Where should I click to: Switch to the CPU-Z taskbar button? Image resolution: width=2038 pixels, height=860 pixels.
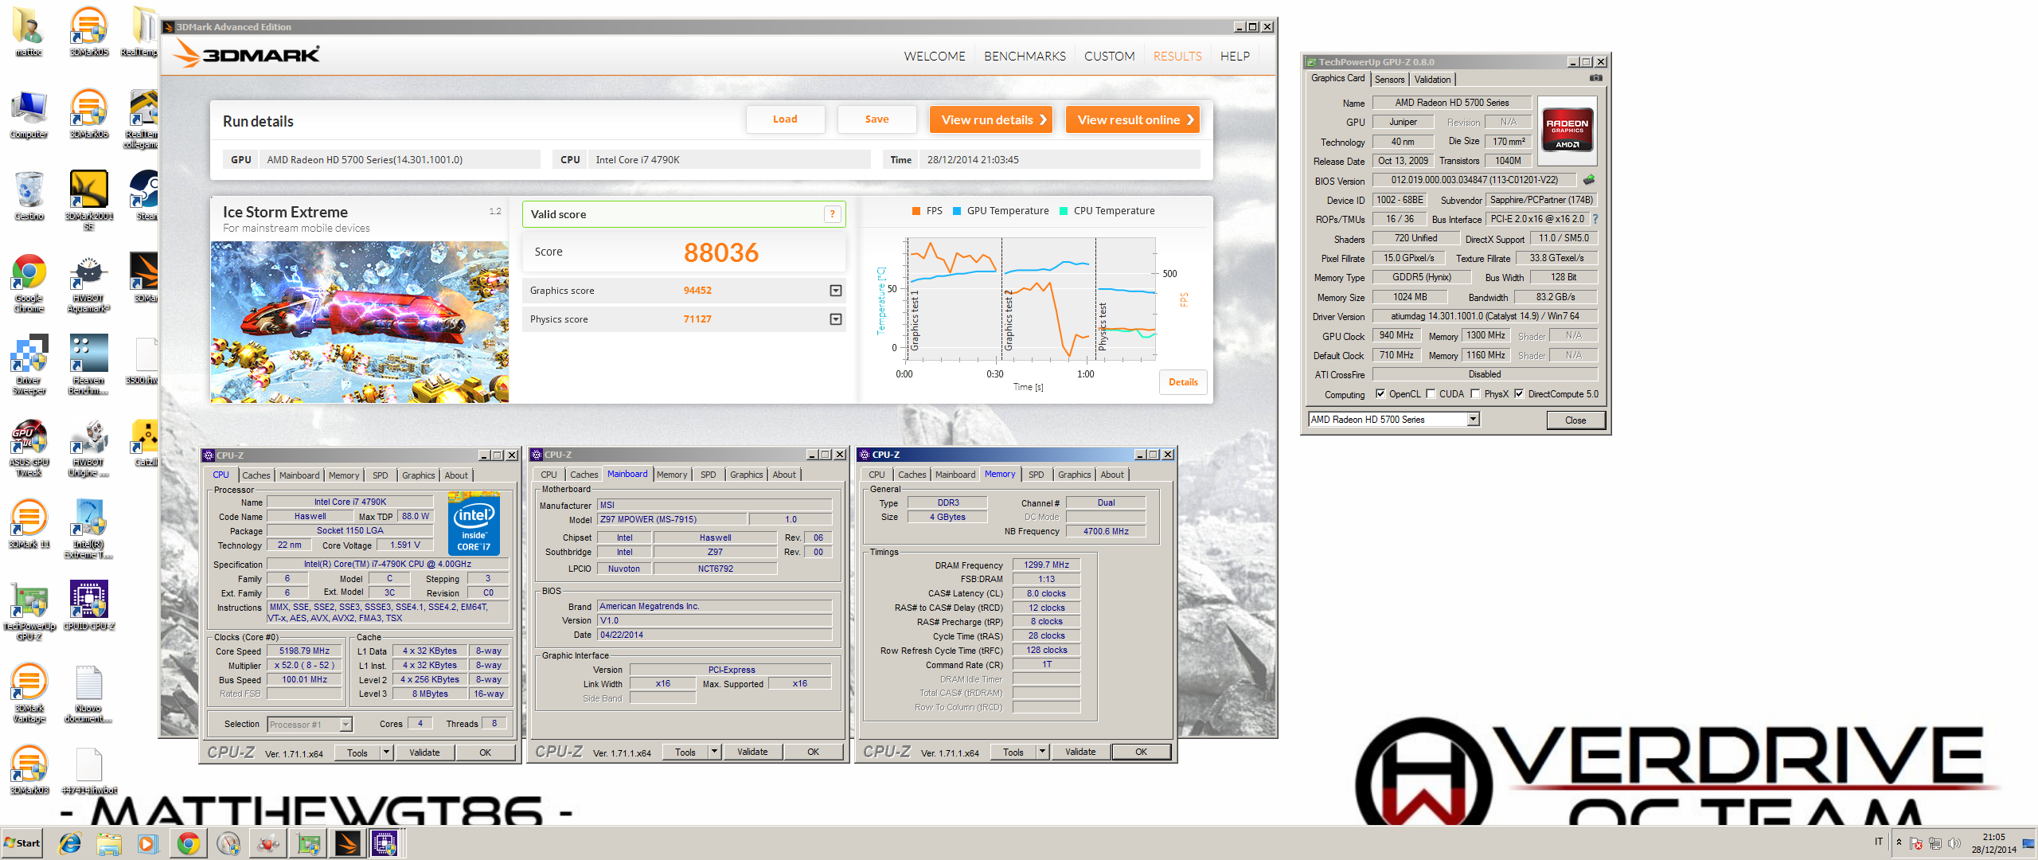pos(385,843)
